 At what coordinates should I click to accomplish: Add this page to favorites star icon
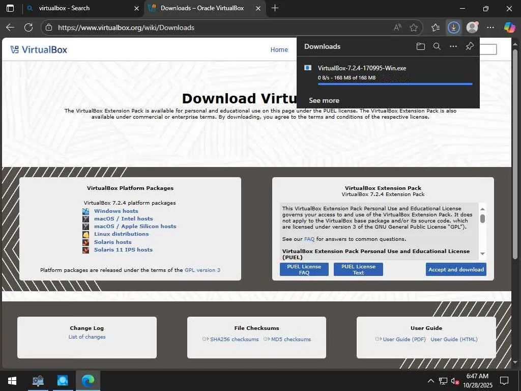(413, 27)
